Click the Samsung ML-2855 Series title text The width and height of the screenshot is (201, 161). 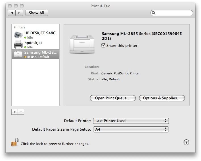142,36
